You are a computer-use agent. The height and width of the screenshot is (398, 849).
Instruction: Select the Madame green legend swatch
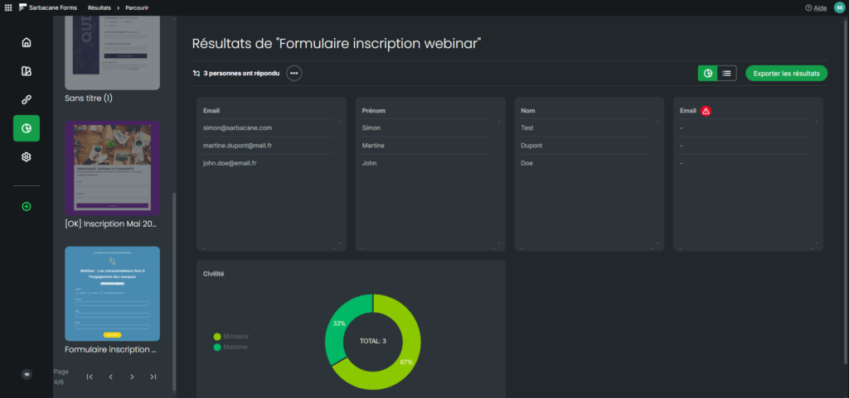[x=218, y=347]
